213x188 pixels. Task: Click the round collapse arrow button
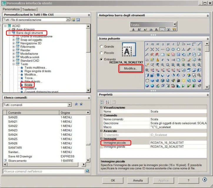point(205,179)
